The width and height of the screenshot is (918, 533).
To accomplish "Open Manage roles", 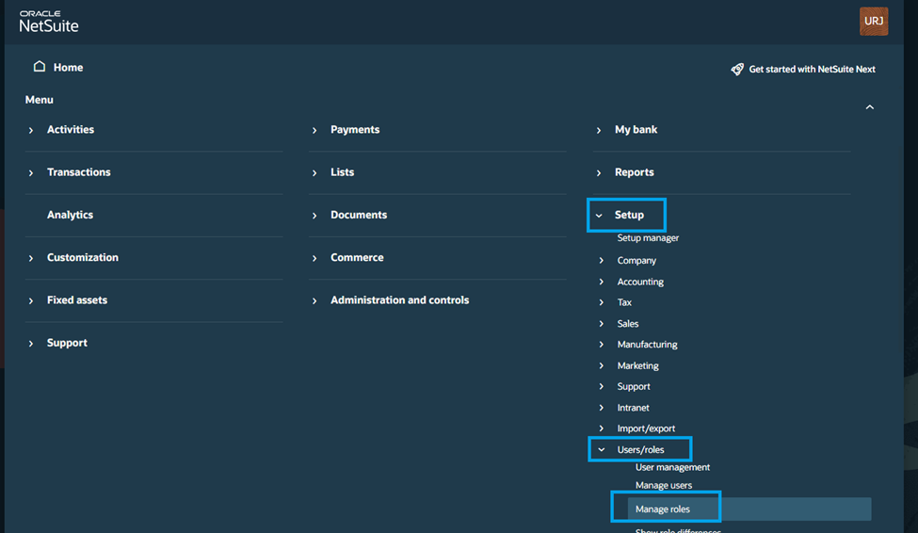I will 662,509.
